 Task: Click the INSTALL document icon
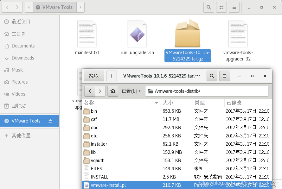click(87, 177)
